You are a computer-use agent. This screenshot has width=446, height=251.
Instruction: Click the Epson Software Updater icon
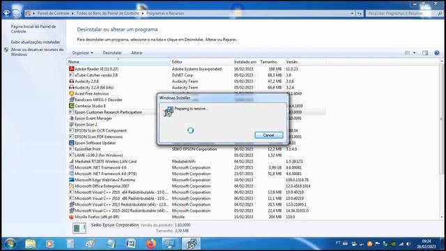tap(71, 143)
